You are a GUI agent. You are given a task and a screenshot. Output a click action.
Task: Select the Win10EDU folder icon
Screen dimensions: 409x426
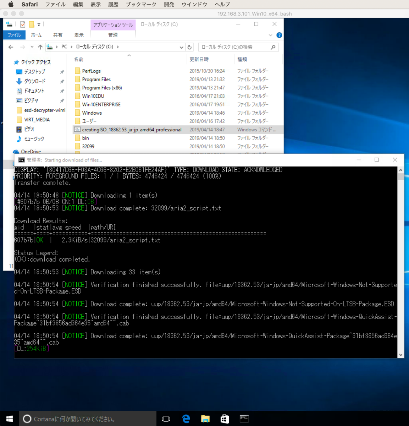point(77,96)
